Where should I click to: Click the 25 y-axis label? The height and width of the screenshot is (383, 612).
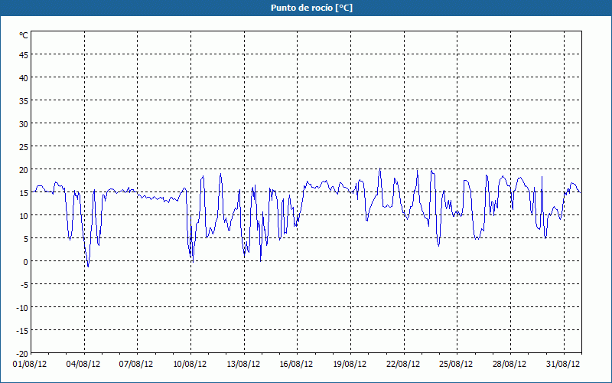(x=24, y=147)
